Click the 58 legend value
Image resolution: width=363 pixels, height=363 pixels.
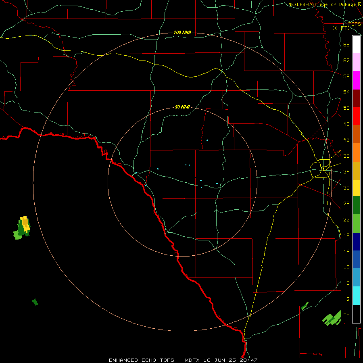[x=346, y=76]
